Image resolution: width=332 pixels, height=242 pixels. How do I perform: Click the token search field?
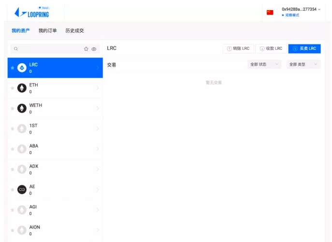point(55,49)
